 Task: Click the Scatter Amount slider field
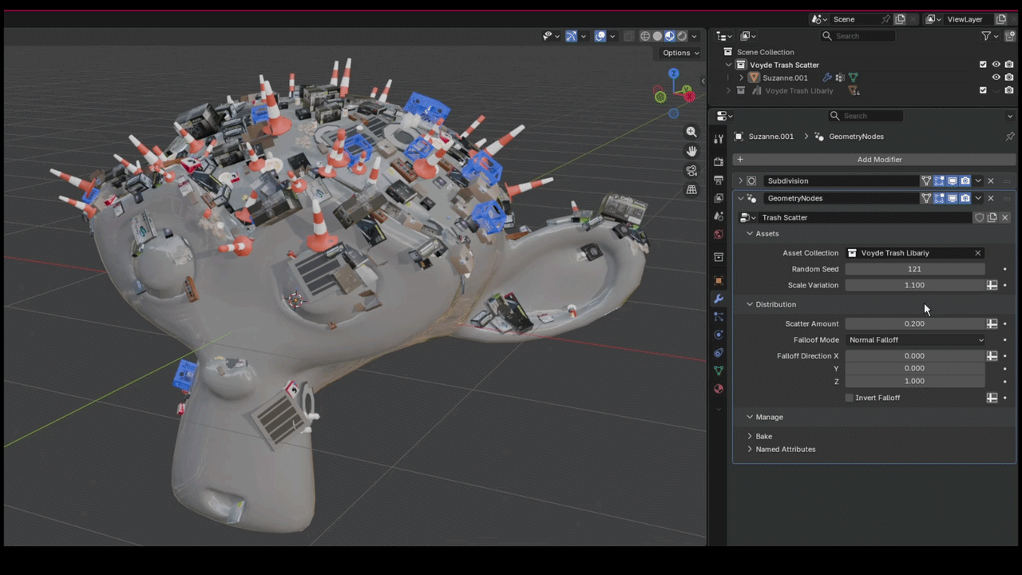pos(915,323)
